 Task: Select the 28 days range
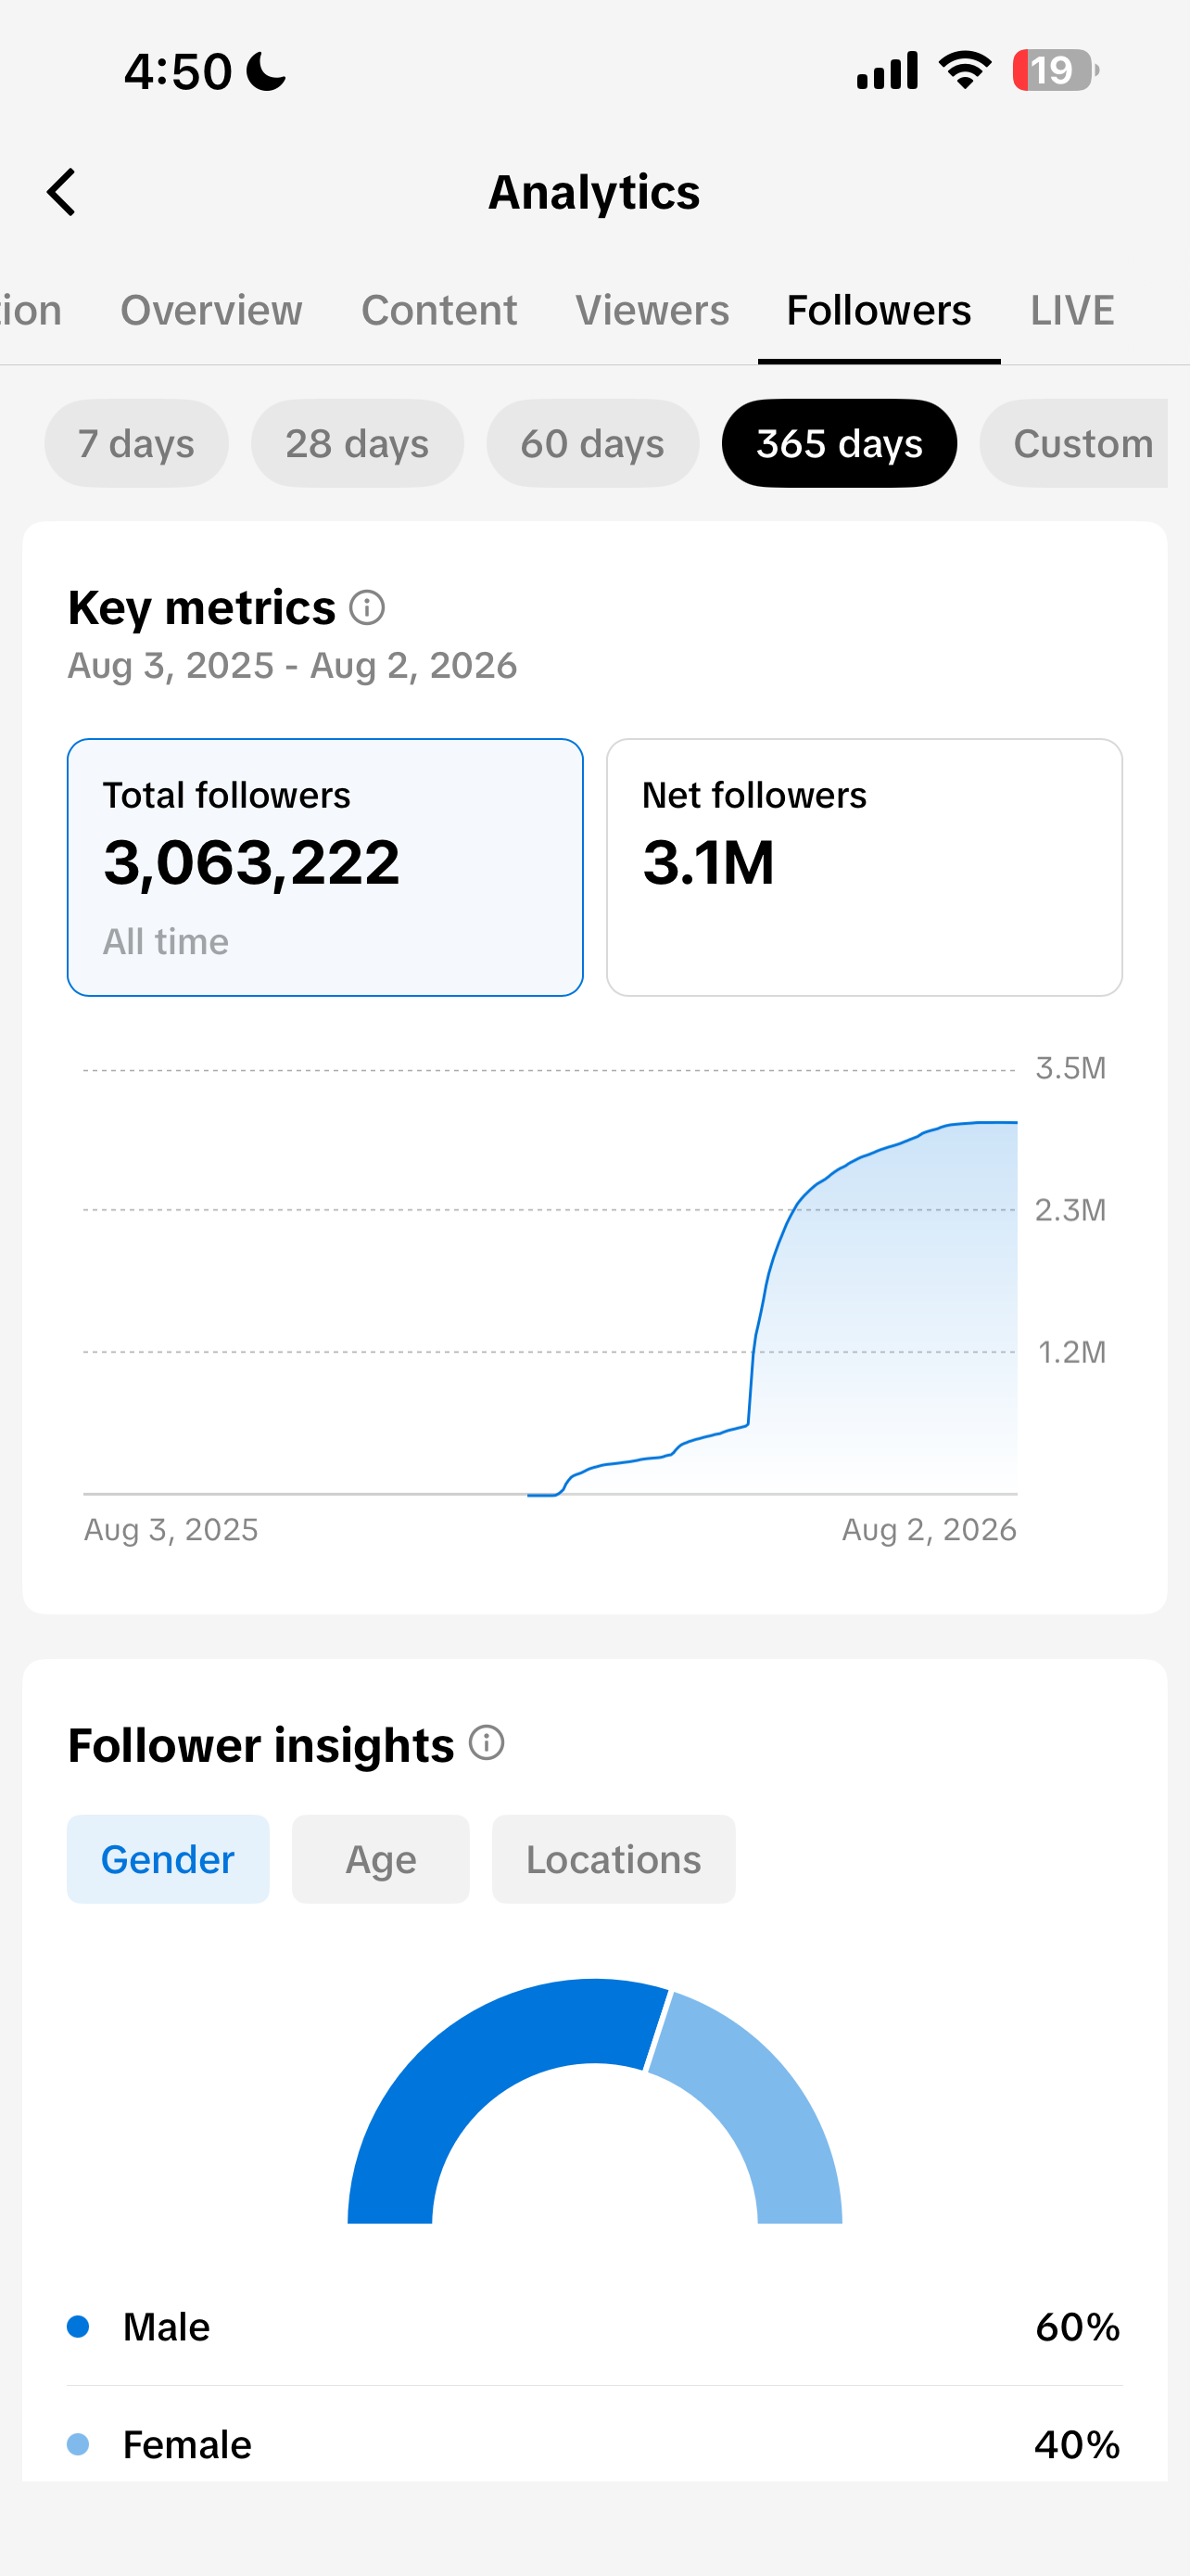tap(357, 443)
